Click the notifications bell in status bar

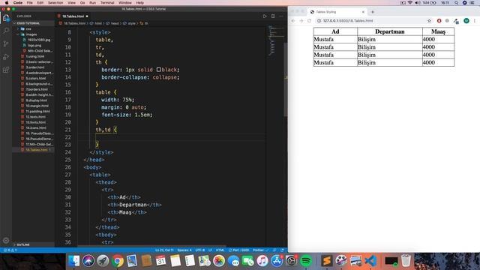(282, 250)
